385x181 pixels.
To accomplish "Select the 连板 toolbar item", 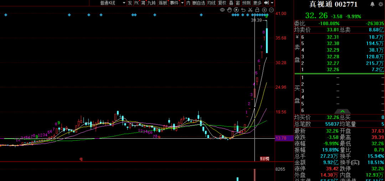I will (163, 3).
